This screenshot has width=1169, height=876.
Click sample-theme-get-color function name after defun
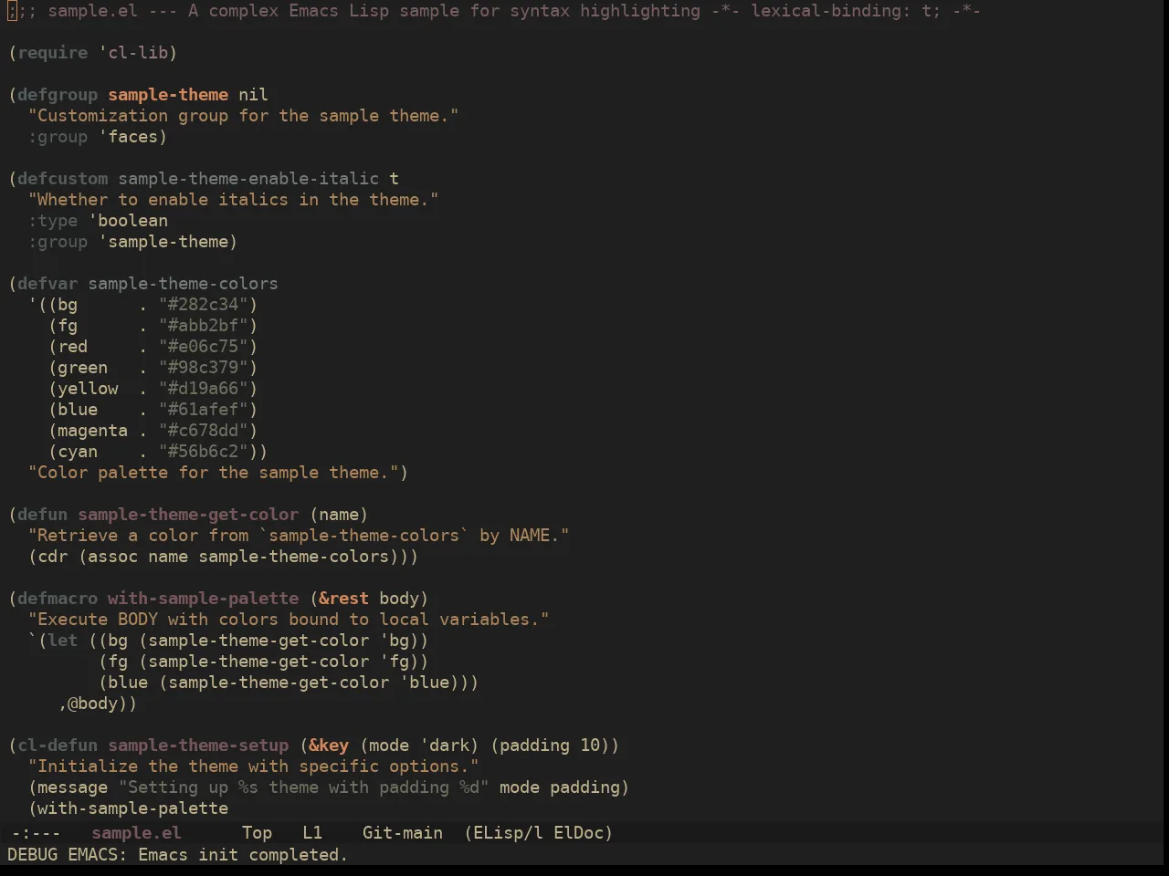(x=188, y=515)
